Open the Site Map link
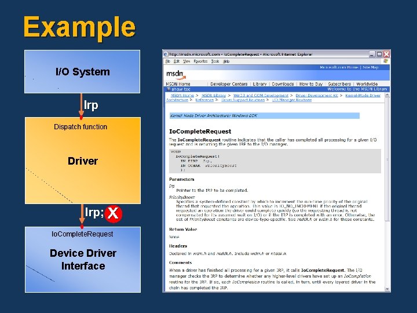417x313 pixels. 371,67
